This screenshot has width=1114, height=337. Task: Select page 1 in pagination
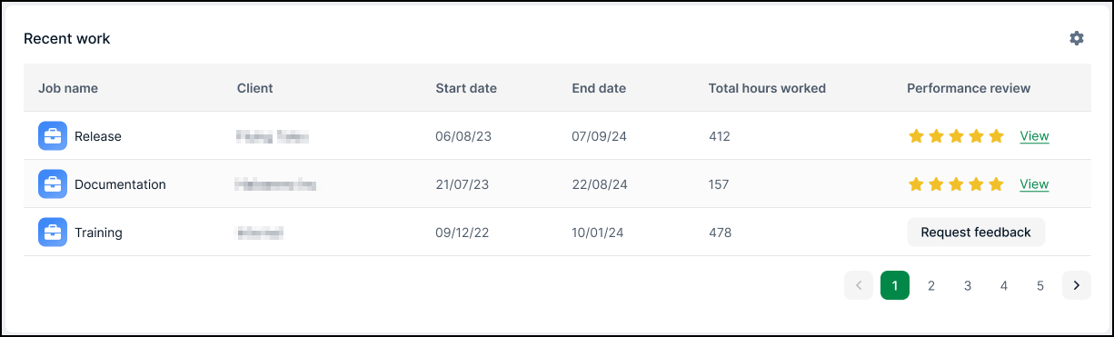895,285
